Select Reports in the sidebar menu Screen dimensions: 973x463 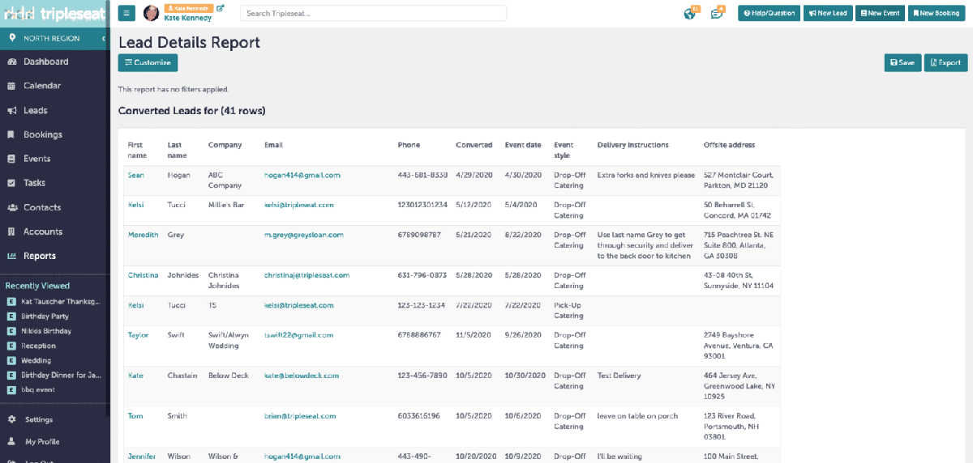click(x=40, y=256)
